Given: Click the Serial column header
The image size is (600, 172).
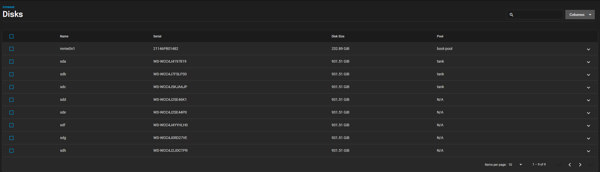Looking at the screenshot, I should click(157, 36).
